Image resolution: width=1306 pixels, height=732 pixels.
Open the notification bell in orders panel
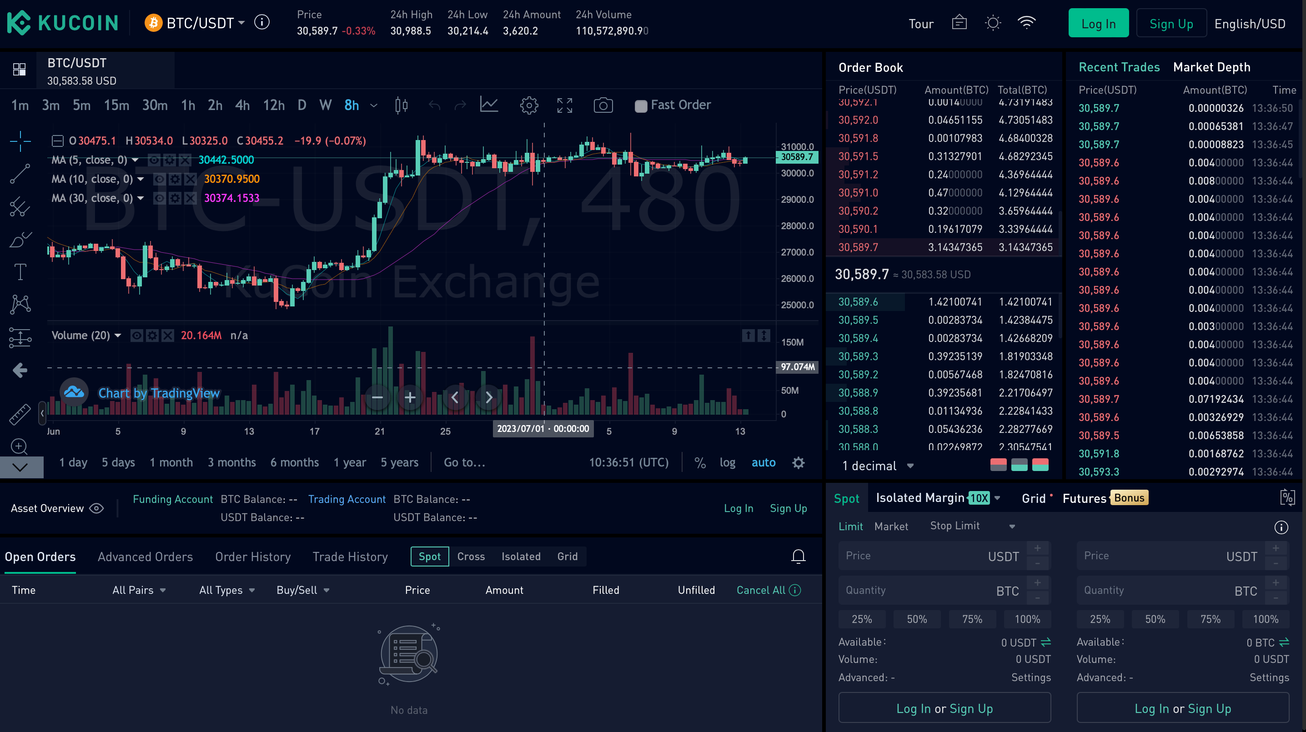(798, 556)
